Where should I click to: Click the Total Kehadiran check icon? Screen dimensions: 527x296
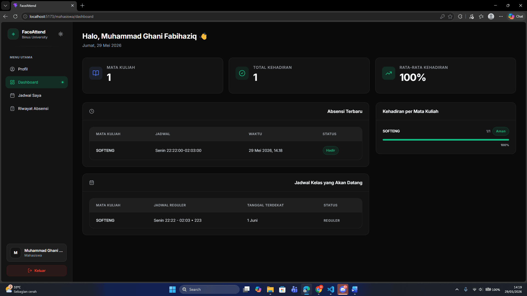tap(242, 73)
